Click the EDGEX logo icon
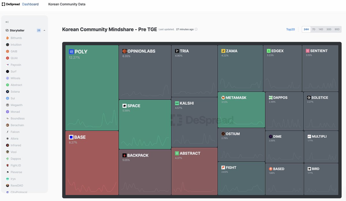The width and height of the screenshot is (346, 201). [x=269, y=51]
